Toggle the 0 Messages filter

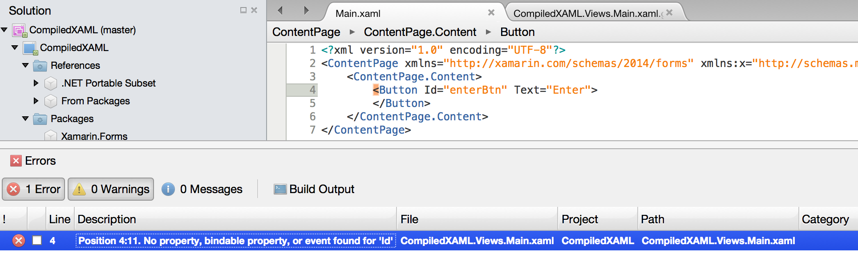[x=202, y=189]
